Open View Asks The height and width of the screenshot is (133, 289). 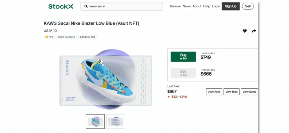(214, 92)
